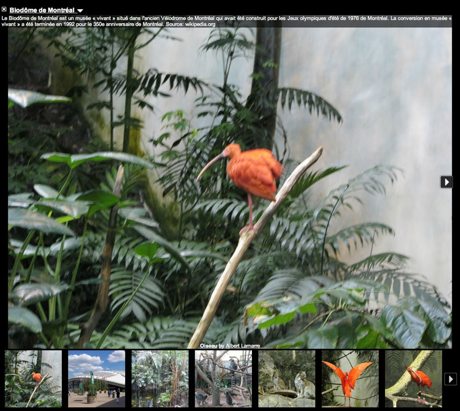Select the ibis with spread wings thumbnail
Viewport: 460px width, 411px height.
(x=350, y=379)
